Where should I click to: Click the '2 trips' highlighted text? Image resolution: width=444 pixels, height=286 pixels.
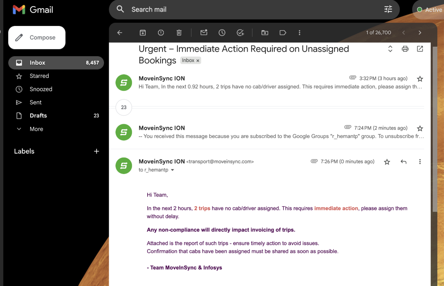point(202,208)
